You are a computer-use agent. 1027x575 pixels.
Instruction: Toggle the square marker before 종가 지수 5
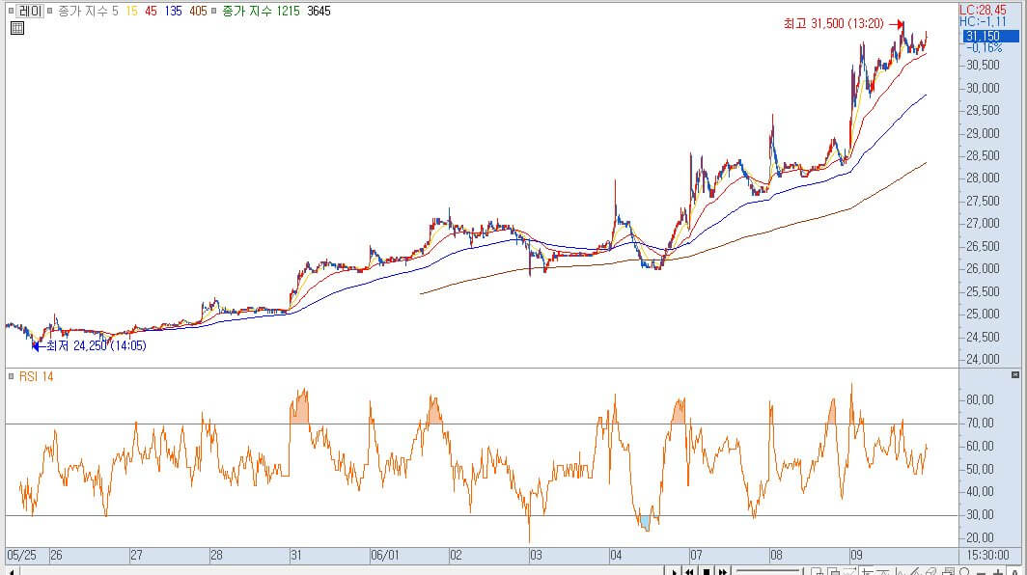49,12
